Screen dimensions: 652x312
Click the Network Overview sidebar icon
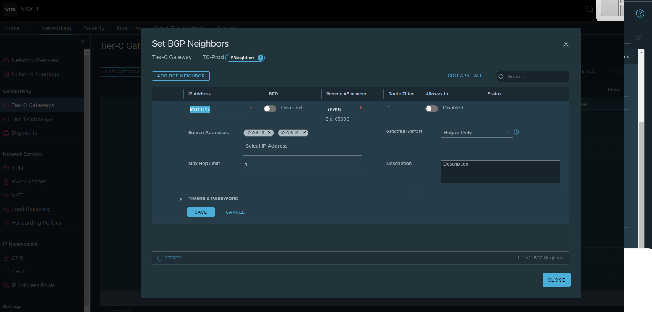[6, 61]
